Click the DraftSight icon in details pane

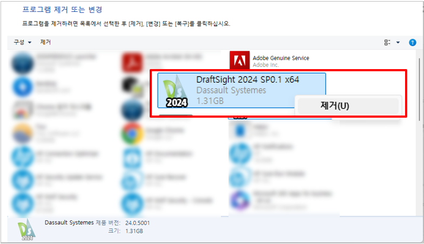pyautogui.click(x=26, y=229)
